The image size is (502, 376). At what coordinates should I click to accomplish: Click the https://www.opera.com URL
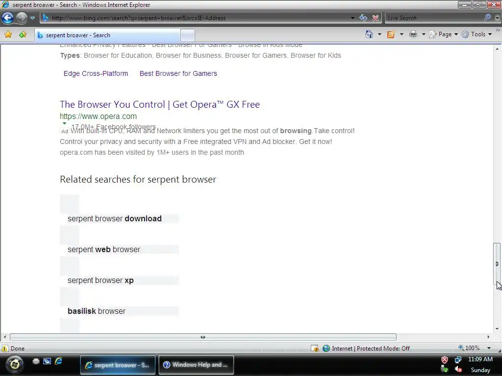[x=98, y=117]
